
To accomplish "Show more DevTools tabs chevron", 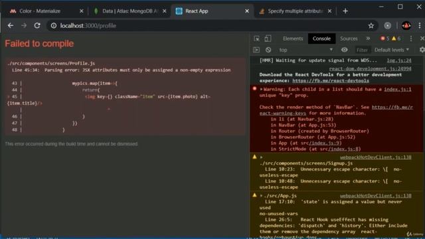I will coord(368,39).
